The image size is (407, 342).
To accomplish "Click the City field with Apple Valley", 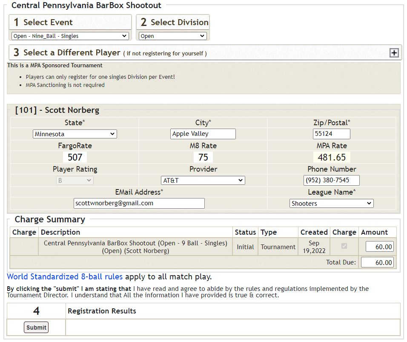I will pyautogui.click(x=203, y=134).
